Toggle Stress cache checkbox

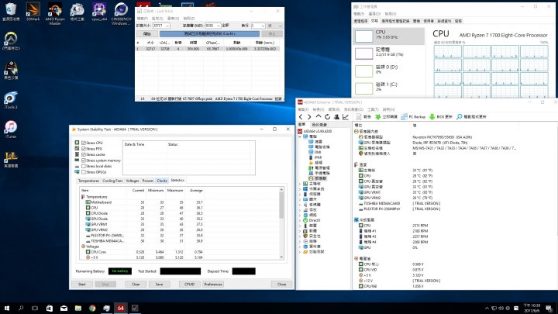[x=84, y=154]
